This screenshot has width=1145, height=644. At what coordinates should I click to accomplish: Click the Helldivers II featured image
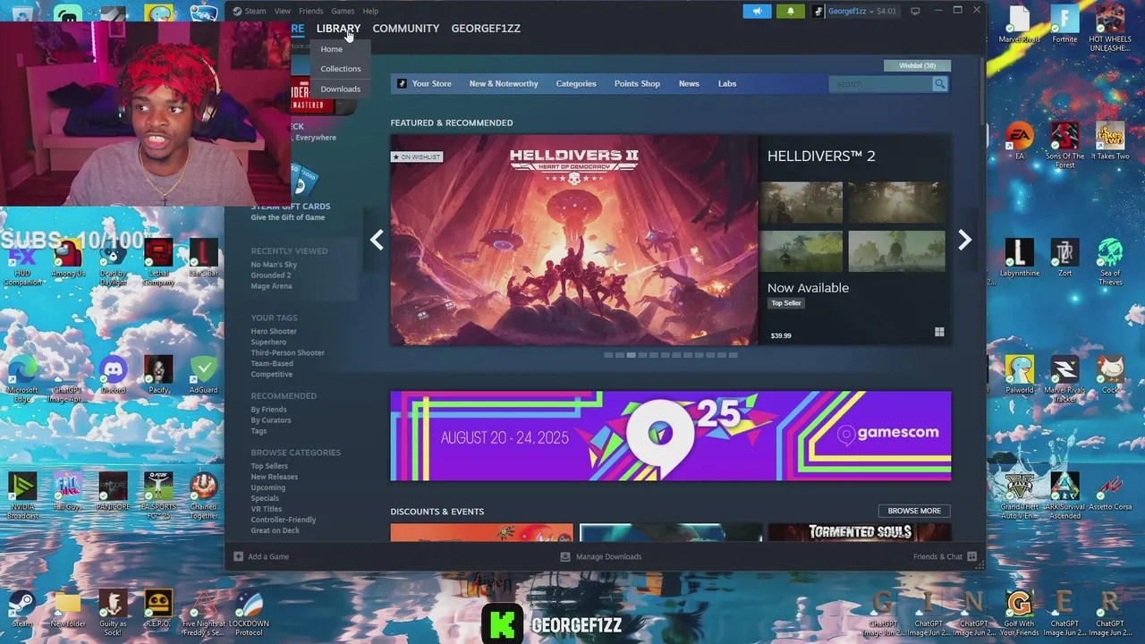(573, 240)
